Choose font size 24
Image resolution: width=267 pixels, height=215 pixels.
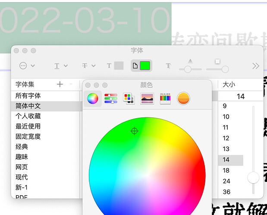[231, 181]
